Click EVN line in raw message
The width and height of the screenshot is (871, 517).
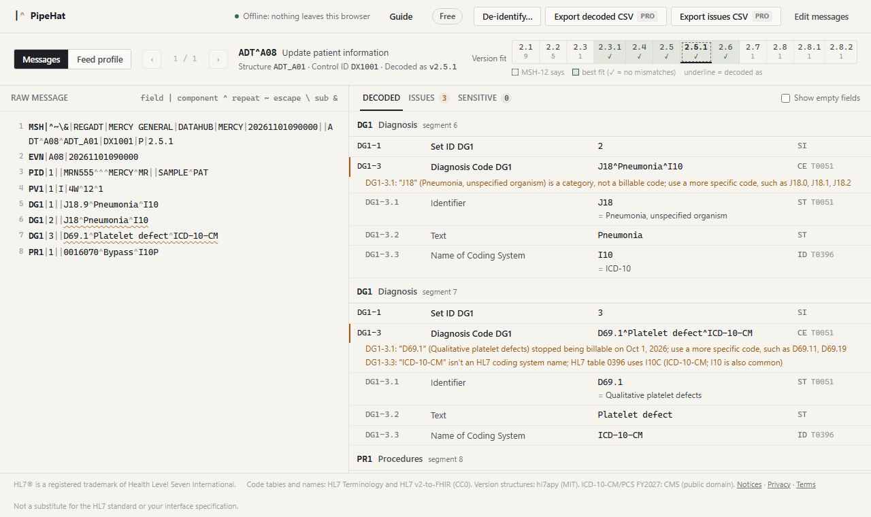83,157
